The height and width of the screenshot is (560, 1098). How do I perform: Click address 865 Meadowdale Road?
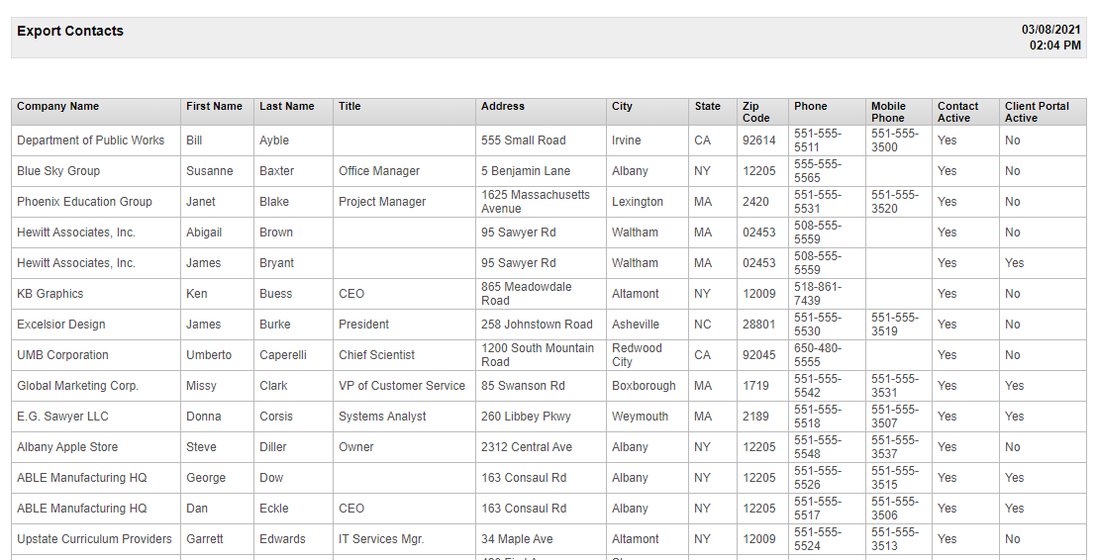[x=527, y=294]
